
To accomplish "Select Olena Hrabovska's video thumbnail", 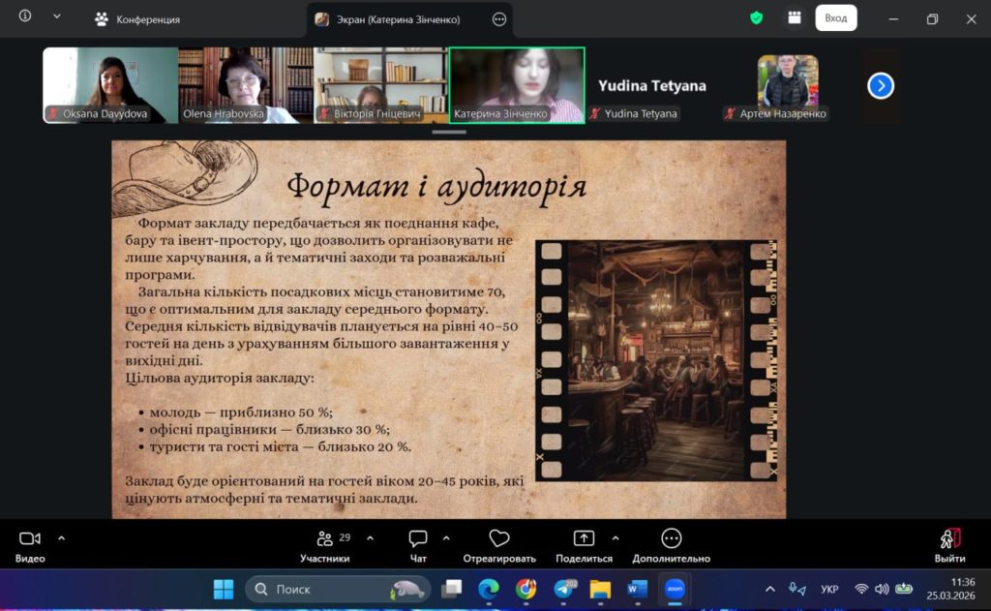I will tap(246, 85).
